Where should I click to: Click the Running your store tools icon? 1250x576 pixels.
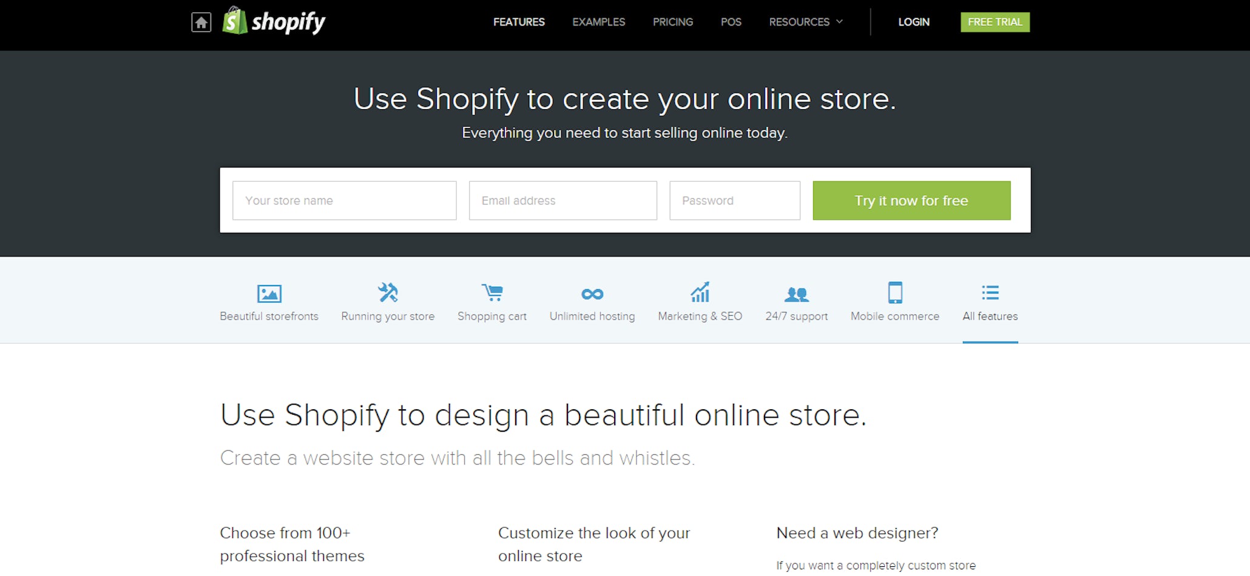tap(388, 292)
